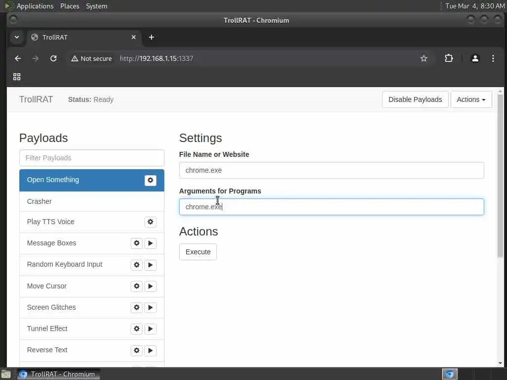This screenshot has height=380, width=507.
Task: Open Chromium three-dot menu
Action: (x=493, y=58)
